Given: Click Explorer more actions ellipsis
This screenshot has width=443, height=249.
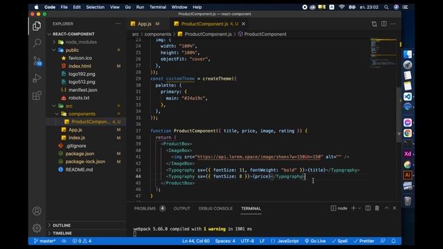Looking at the screenshot, I should tap(118, 24).
